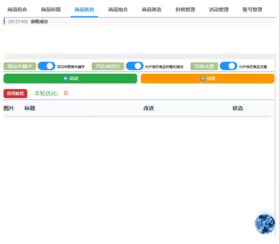The image size is (280, 244).
Task: Disable the 允许修改商品主图 switch
Action: point(229,66)
